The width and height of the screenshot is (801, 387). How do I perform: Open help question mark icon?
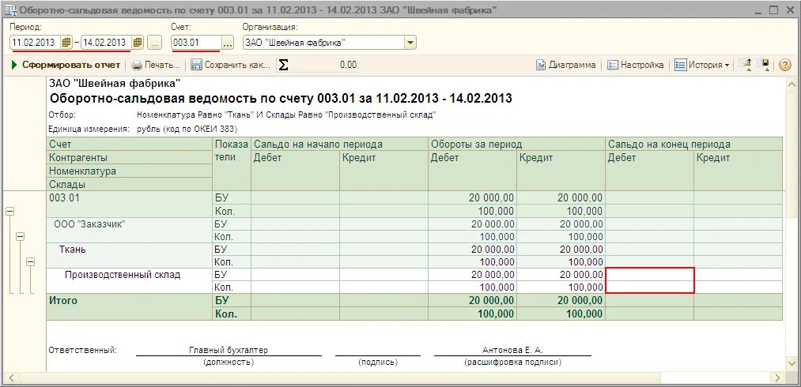(784, 66)
